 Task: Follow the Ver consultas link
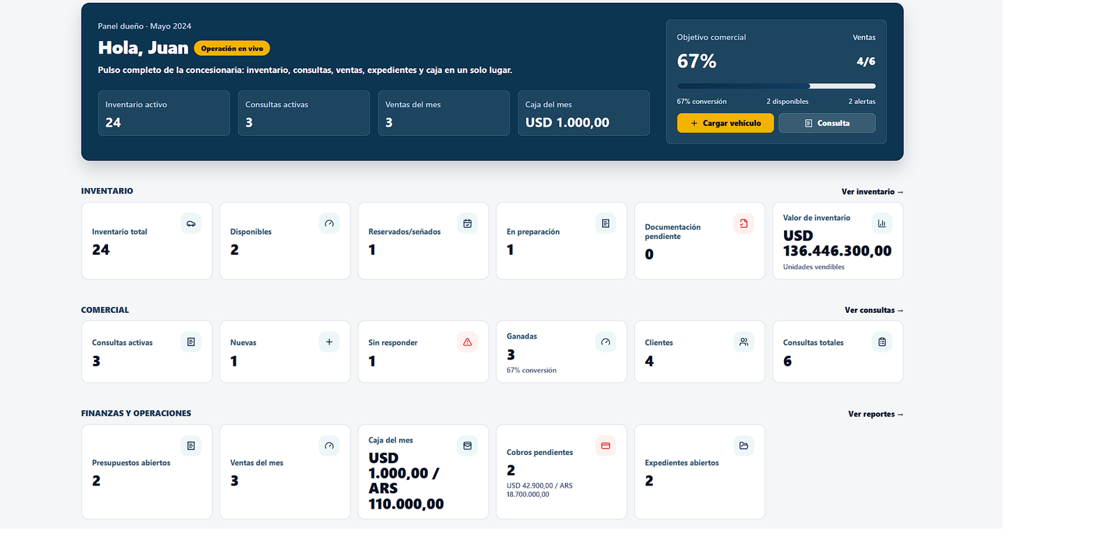tap(874, 310)
